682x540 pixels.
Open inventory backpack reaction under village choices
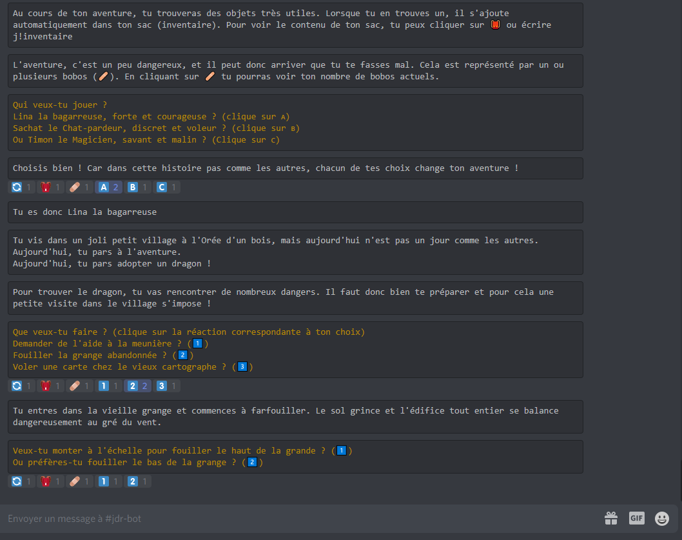pos(50,386)
